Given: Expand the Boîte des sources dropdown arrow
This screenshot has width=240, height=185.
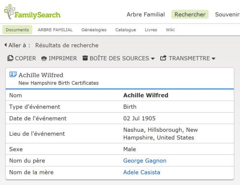Looking at the screenshot, I should pyautogui.click(x=153, y=58).
